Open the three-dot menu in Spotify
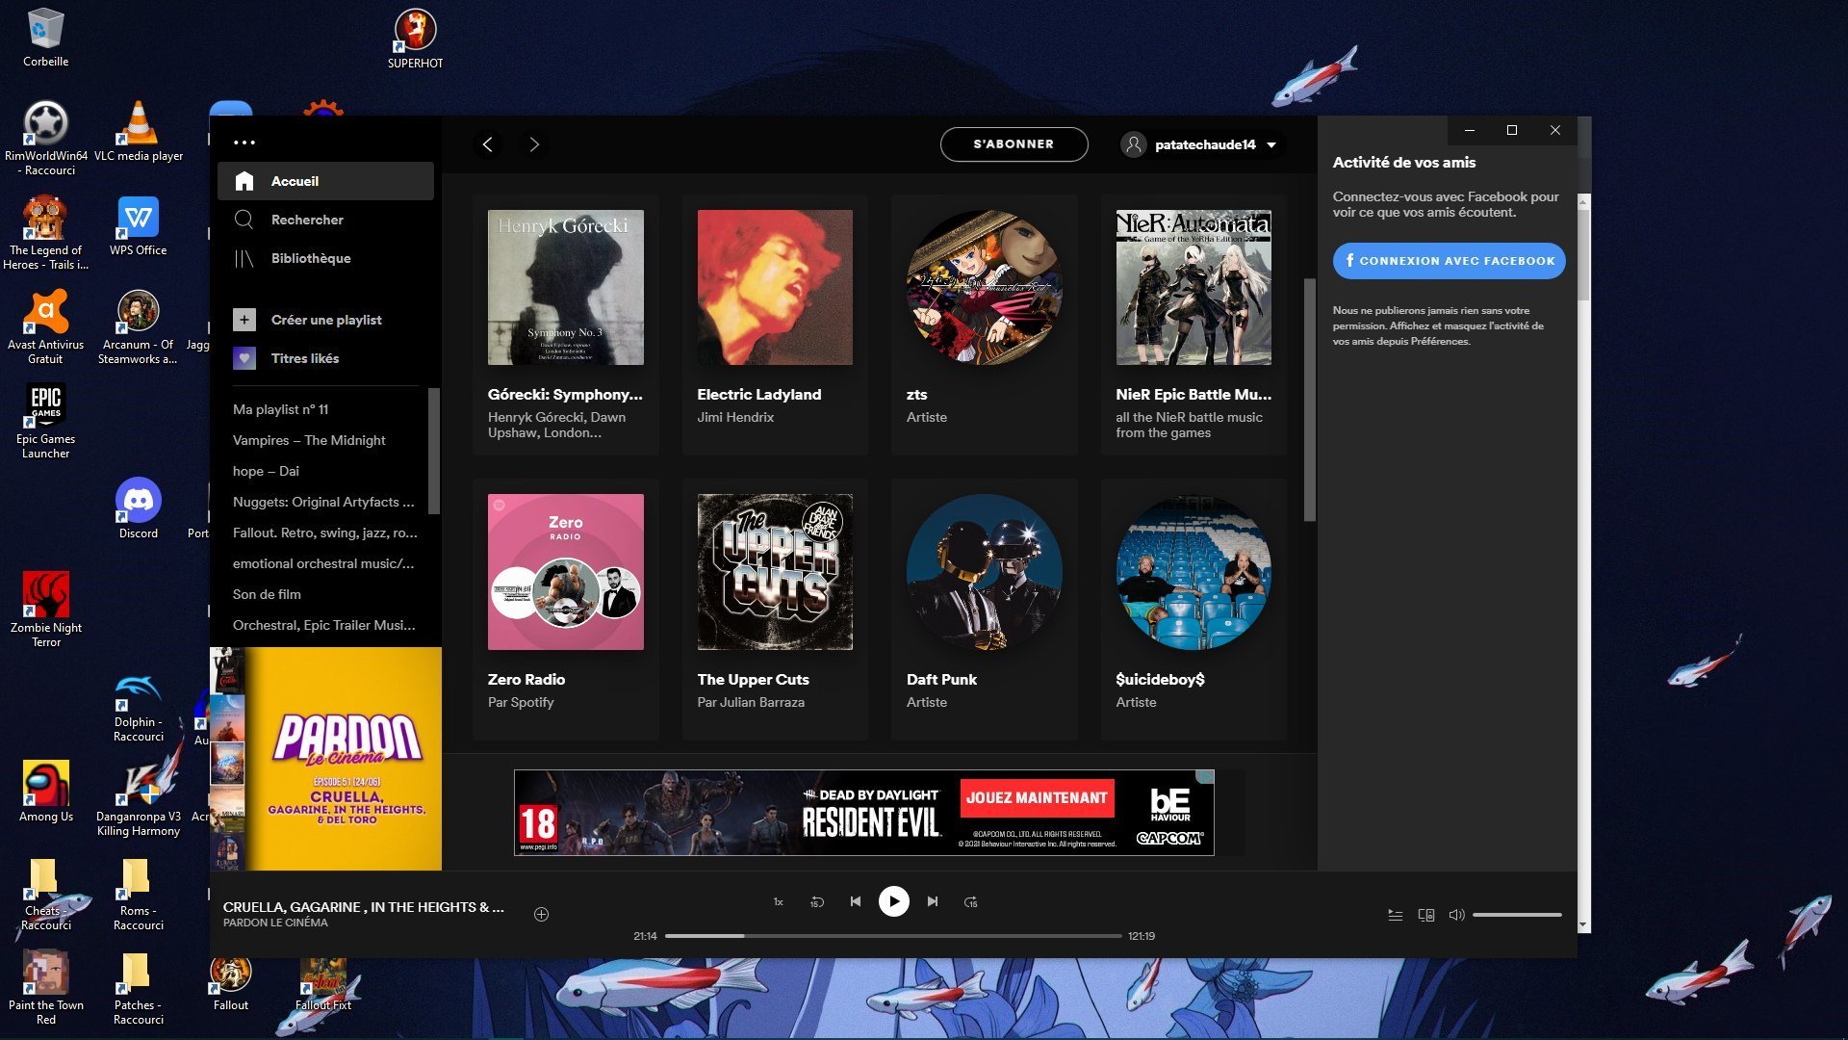This screenshot has height=1040, width=1848. (244, 143)
